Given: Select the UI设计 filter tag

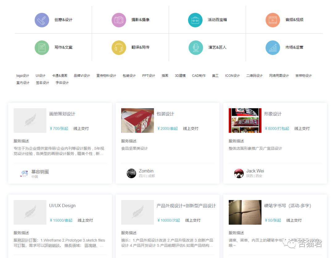Looking at the screenshot, I should (40, 75).
